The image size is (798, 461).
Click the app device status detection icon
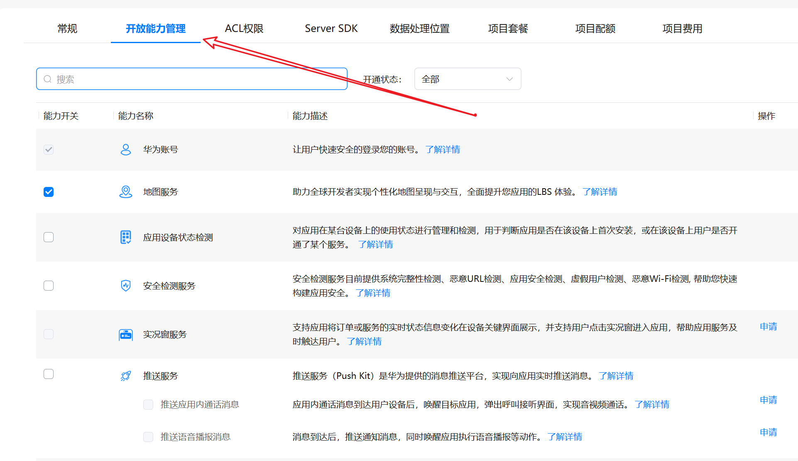click(x=125, y=237)
